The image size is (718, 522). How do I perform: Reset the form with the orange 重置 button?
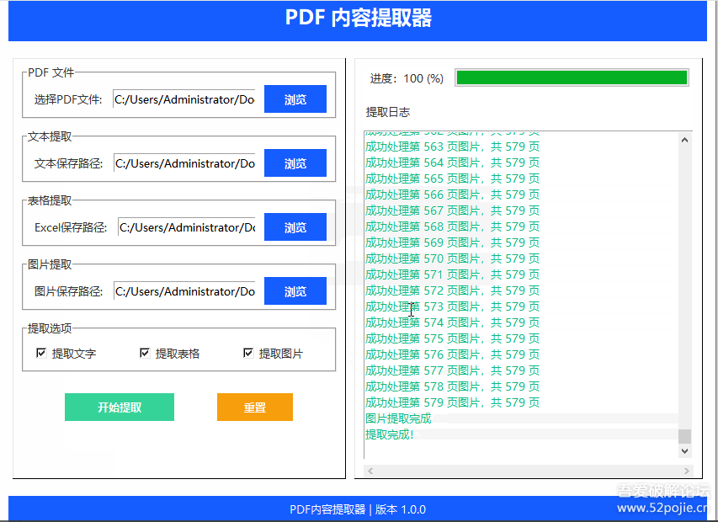click(255, 407)
